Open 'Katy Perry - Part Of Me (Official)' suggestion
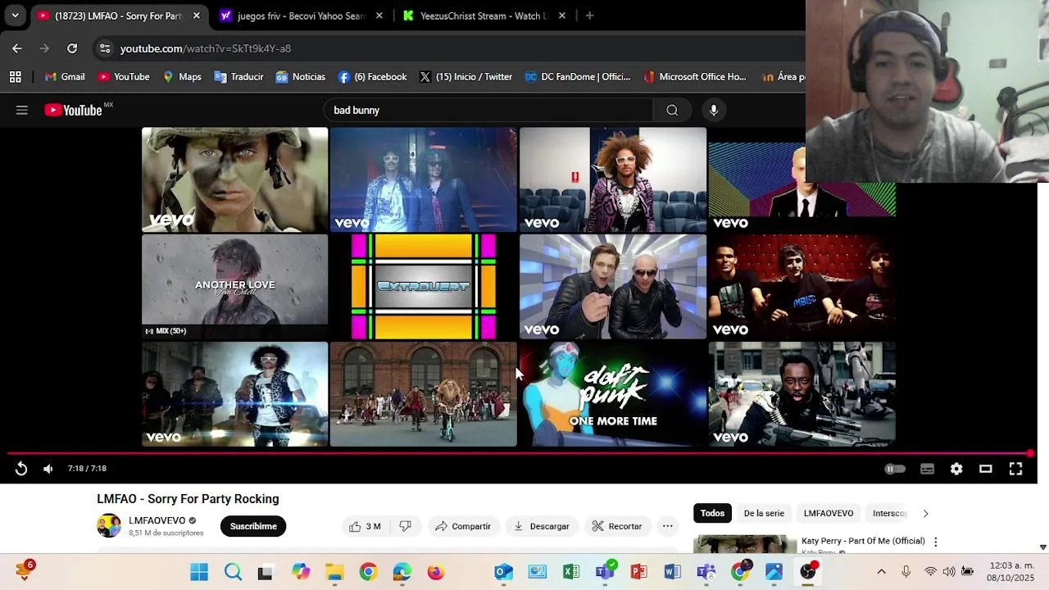 tap(863, 541)
